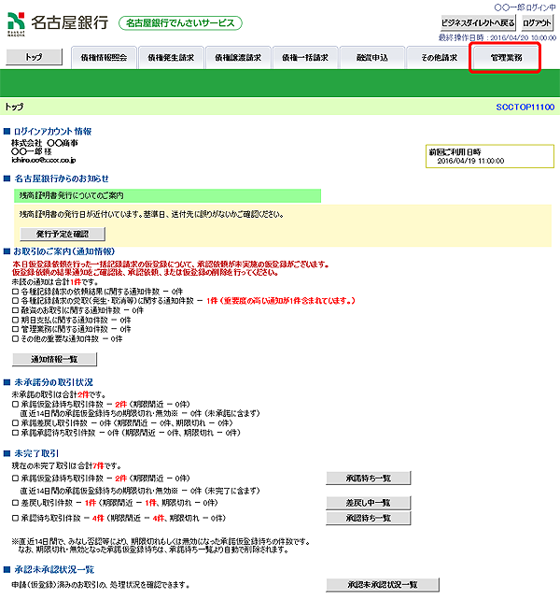Click the ichiro email address text
This screenshot has height=600, width=560.
[x=44, y=161]
